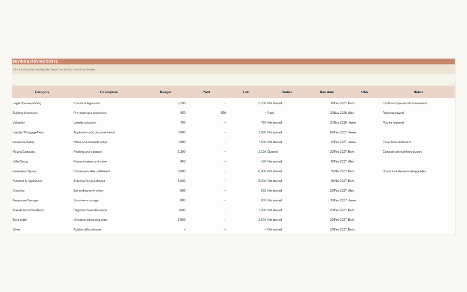This screenshot has width=467, height=292.
Task: Click the 'Lender / Mortgage Fees' cell
Action: click(x=28, y=132)
